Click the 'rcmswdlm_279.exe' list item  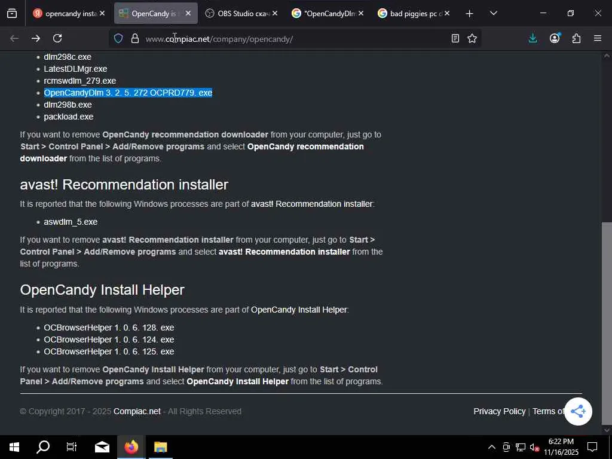coord(79,81)
